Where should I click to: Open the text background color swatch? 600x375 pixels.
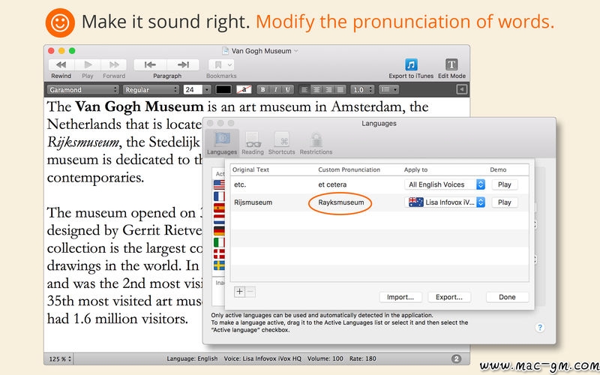pyautogui.click(x=244, y=89)
